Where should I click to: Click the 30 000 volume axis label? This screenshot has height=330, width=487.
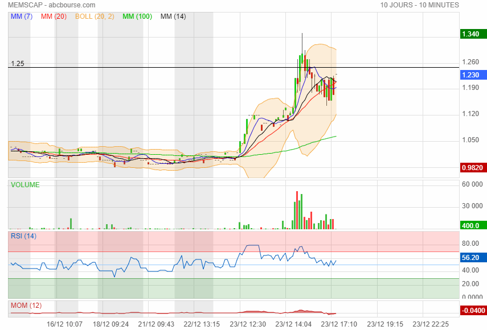click(472, 206)
